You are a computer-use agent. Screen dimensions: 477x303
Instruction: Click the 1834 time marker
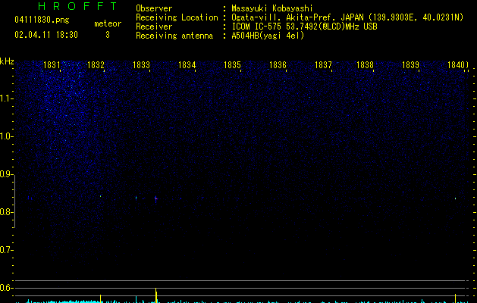click(187, 65)
